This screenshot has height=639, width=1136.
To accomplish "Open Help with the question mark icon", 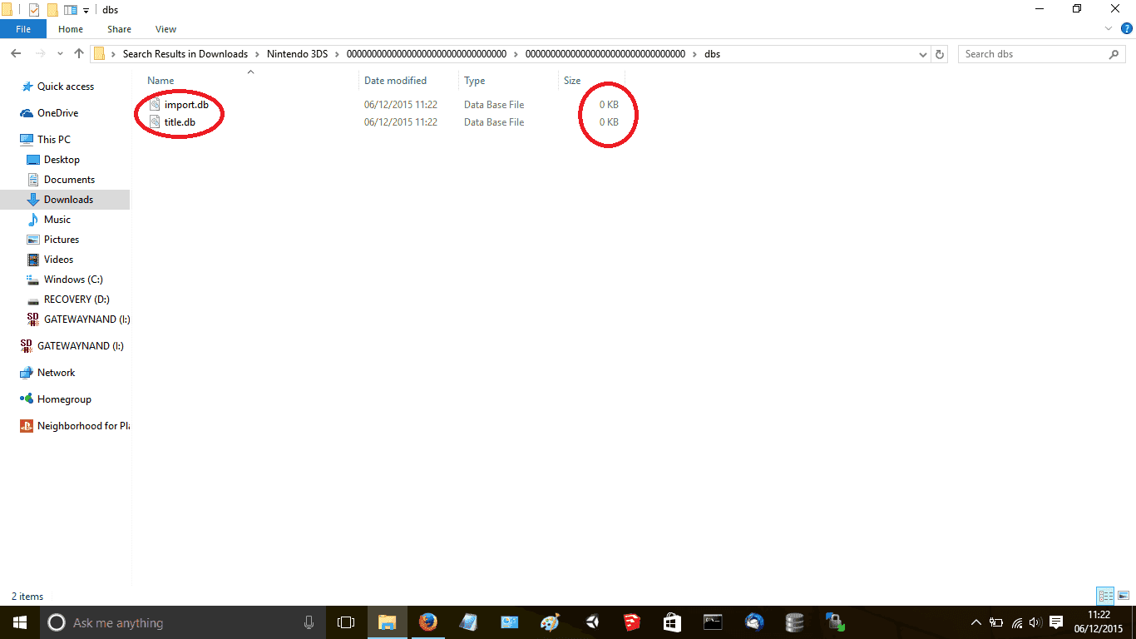I will tap(1127, 28).
